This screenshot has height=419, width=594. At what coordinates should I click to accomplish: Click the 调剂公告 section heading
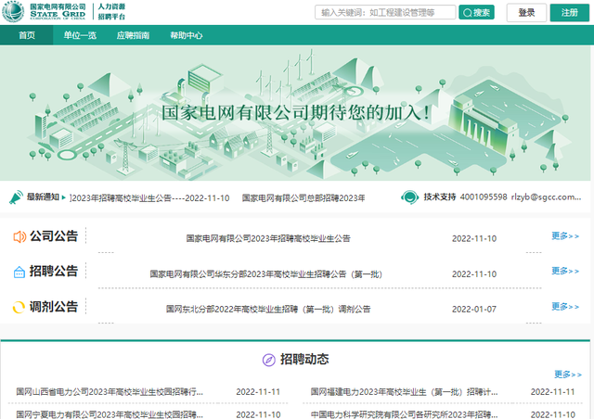(x=54, y=307)
